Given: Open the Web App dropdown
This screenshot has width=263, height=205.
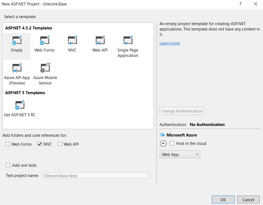Looking at the screenshot, I should [180, 154].
